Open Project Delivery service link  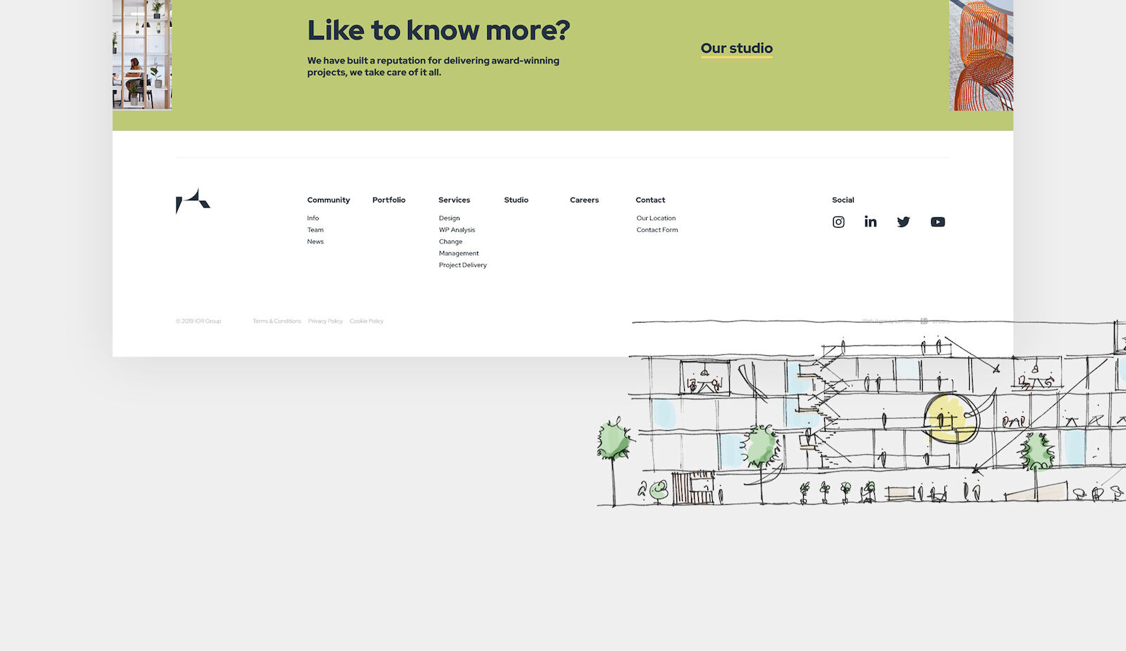[462, 265]
